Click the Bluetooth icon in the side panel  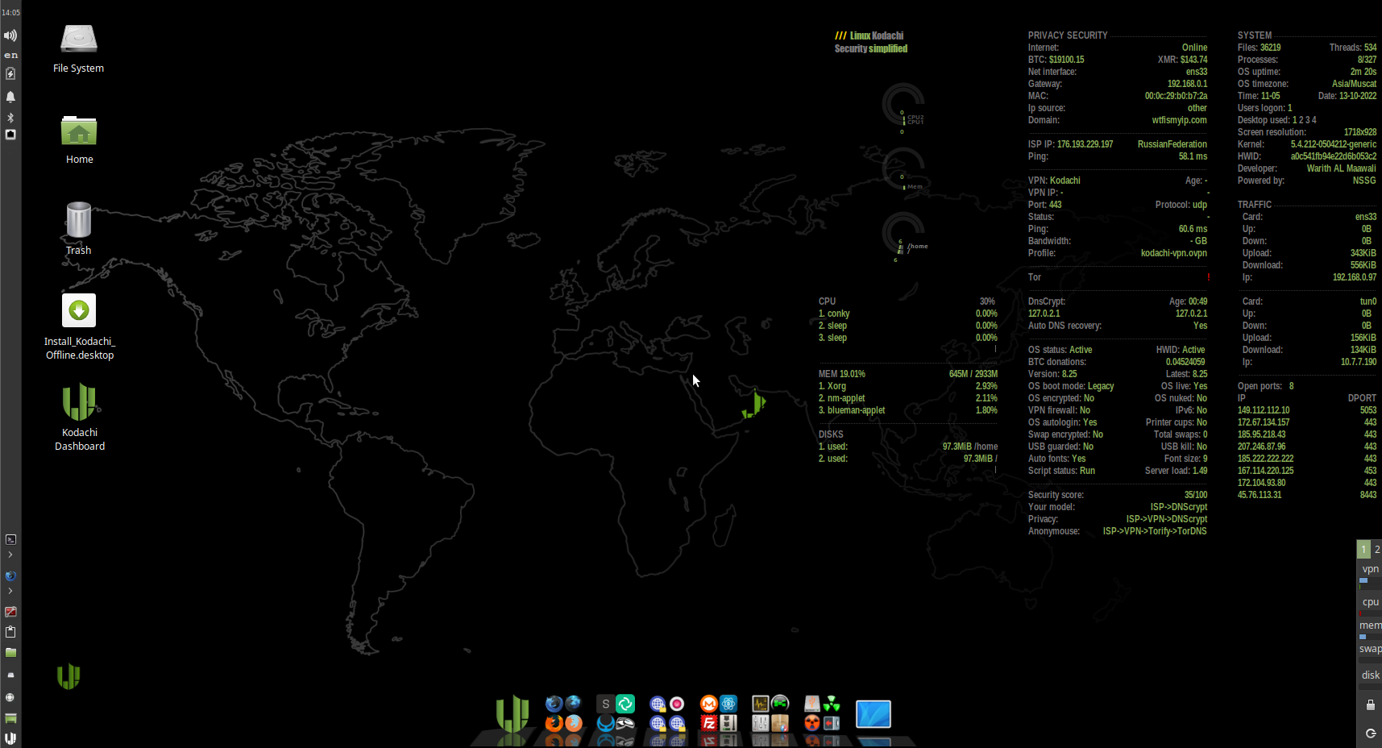[10, 117]
